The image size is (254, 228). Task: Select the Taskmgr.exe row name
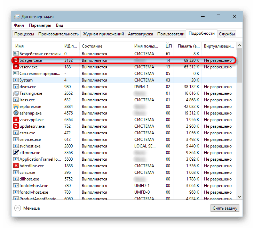(x=31, y=93)
